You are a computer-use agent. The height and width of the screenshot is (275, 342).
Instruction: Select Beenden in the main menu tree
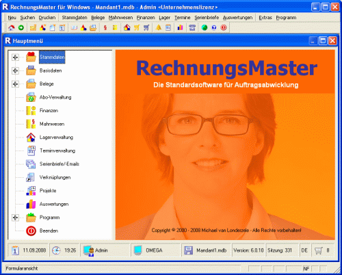[49, 231]
